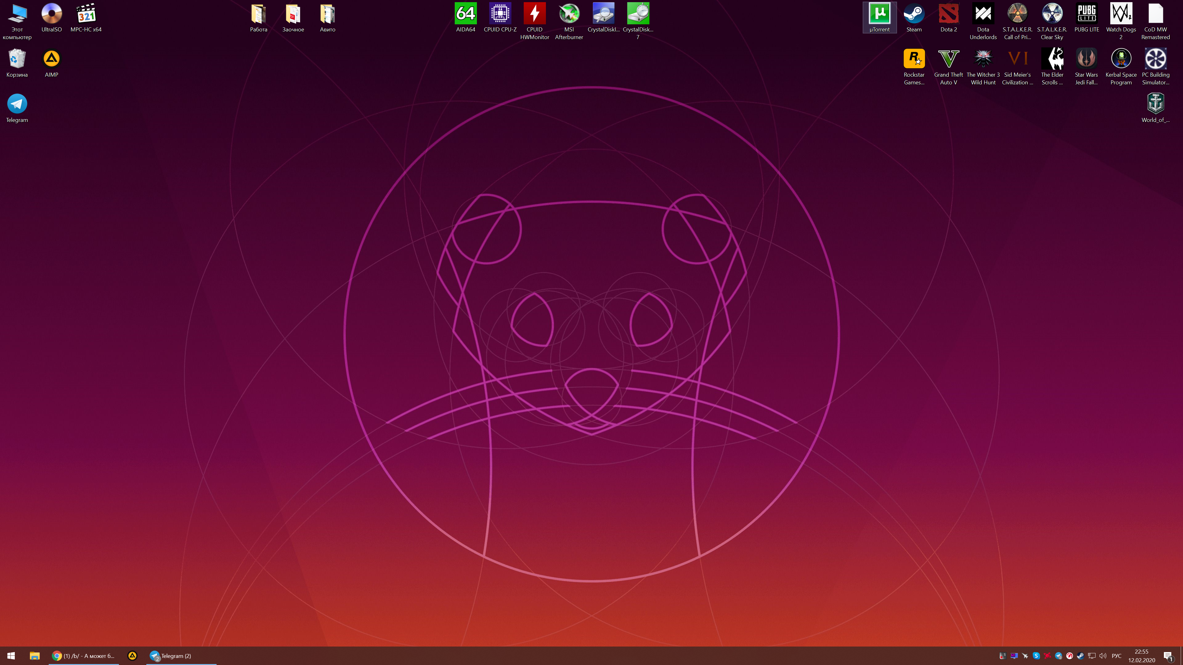Launch PUBG LITE

[1087, 18]
